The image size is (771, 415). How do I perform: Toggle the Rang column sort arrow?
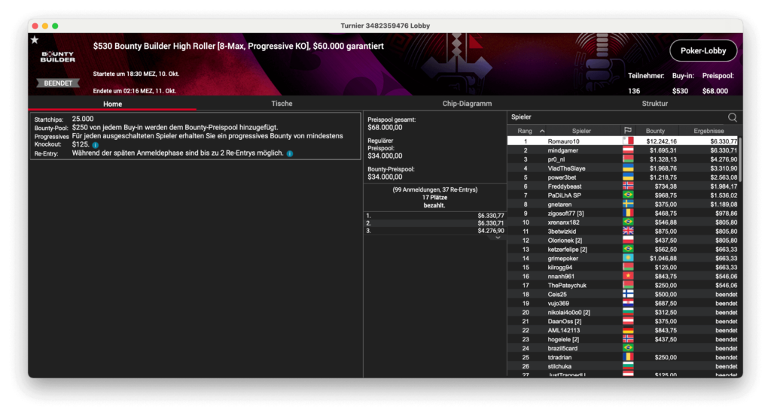coord(542,131)
